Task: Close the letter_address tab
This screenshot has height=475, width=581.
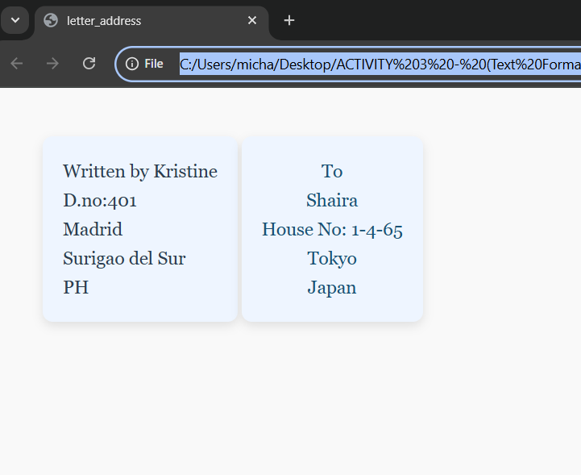Action: point(252,20)
